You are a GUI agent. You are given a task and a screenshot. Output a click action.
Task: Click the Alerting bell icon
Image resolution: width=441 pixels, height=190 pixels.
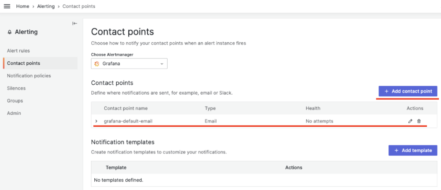coord(9,32)
